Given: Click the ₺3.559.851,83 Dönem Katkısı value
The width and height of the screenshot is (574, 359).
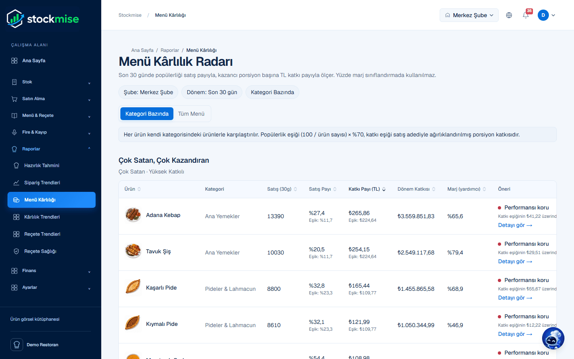Looking at the screenshot, I should tap(416, 216).
